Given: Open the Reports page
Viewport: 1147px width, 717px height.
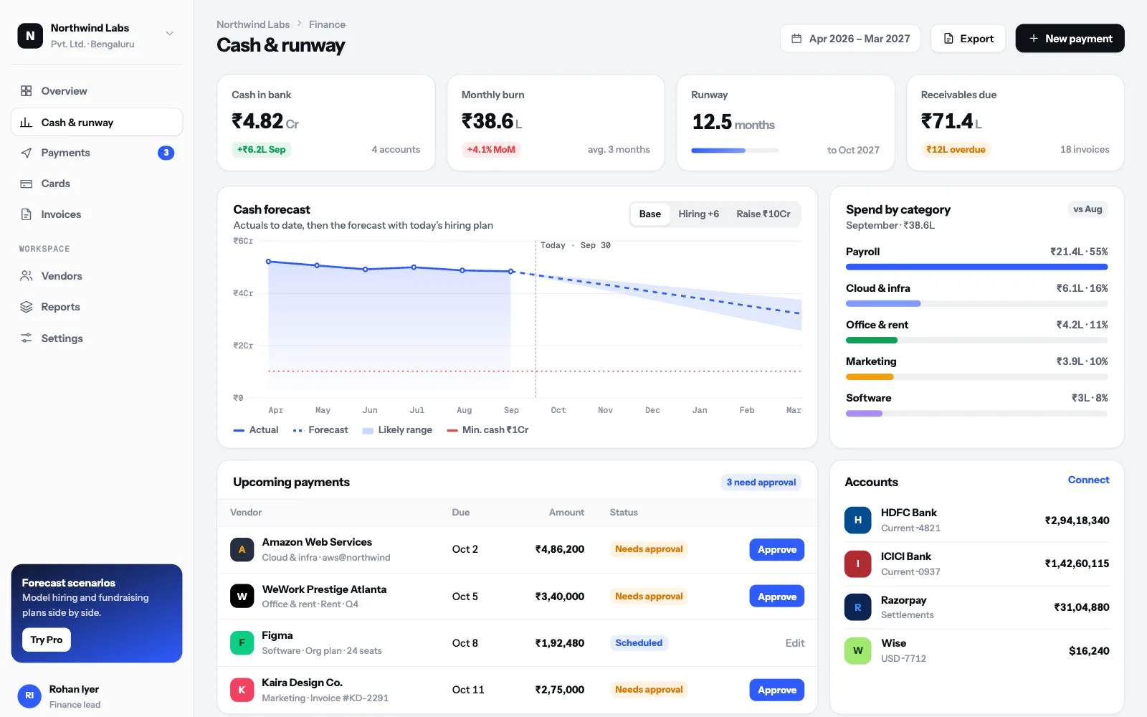Looking at the screenshot, I should point(97,307).
